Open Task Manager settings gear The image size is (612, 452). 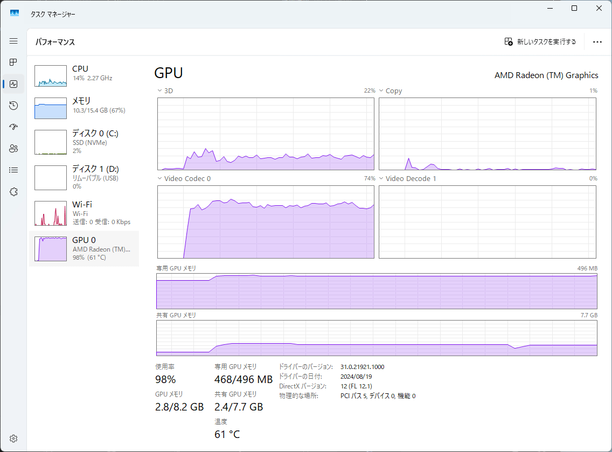(x=13, y=439)
